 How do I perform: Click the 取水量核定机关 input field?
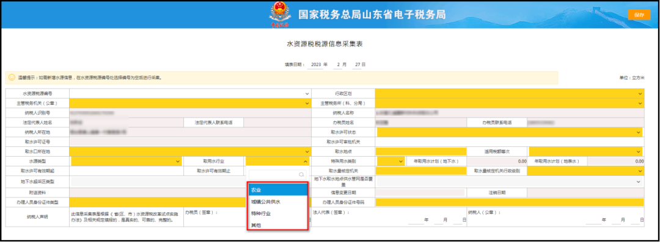tap(421, 171)
